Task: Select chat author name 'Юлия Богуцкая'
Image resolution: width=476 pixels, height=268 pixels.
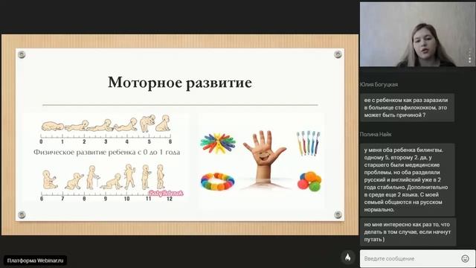Action: [379, 84]
